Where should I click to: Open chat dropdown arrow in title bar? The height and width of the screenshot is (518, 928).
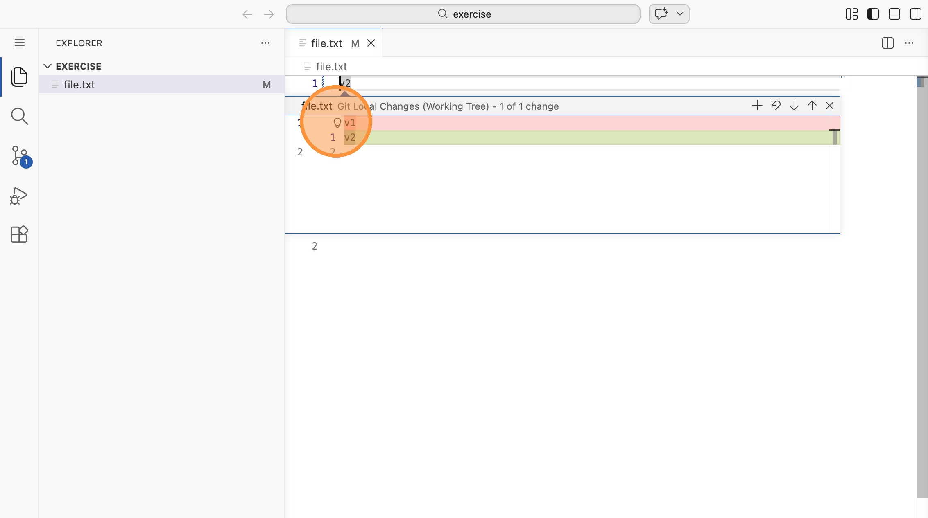point(680,14)
